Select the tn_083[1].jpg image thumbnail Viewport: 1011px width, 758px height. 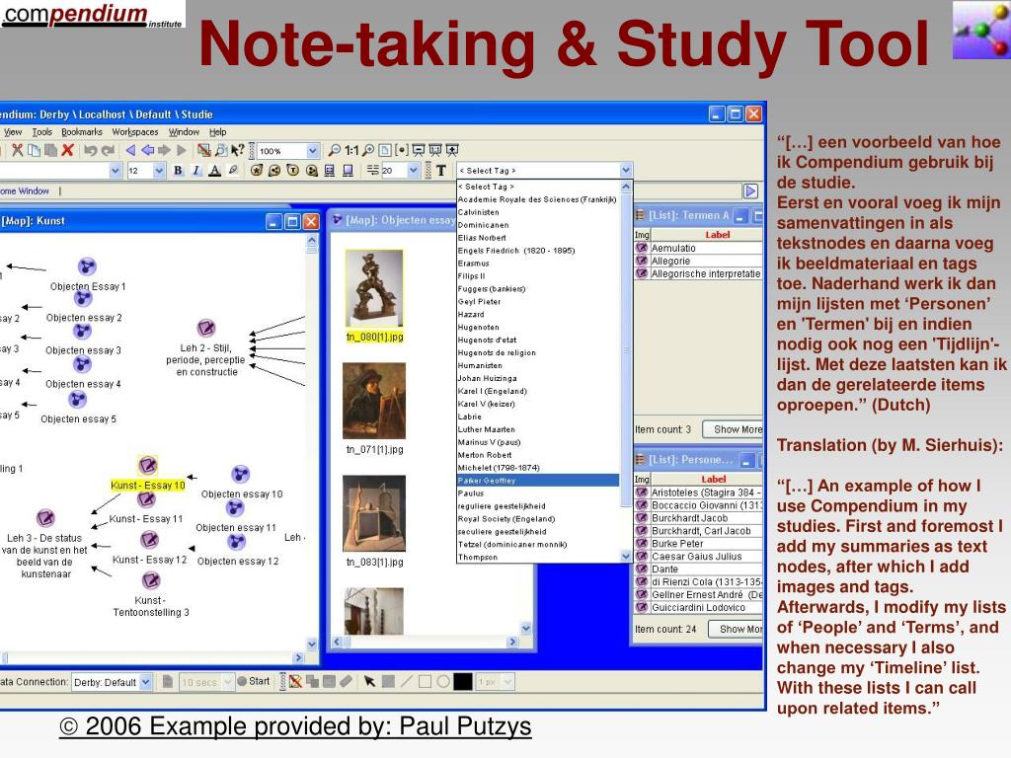(x=374, y=513)
